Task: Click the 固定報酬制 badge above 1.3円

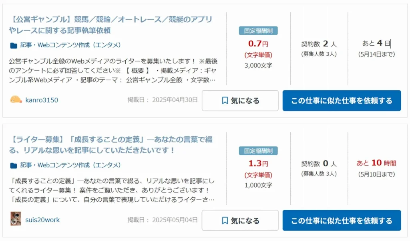Action: [258, 151]
